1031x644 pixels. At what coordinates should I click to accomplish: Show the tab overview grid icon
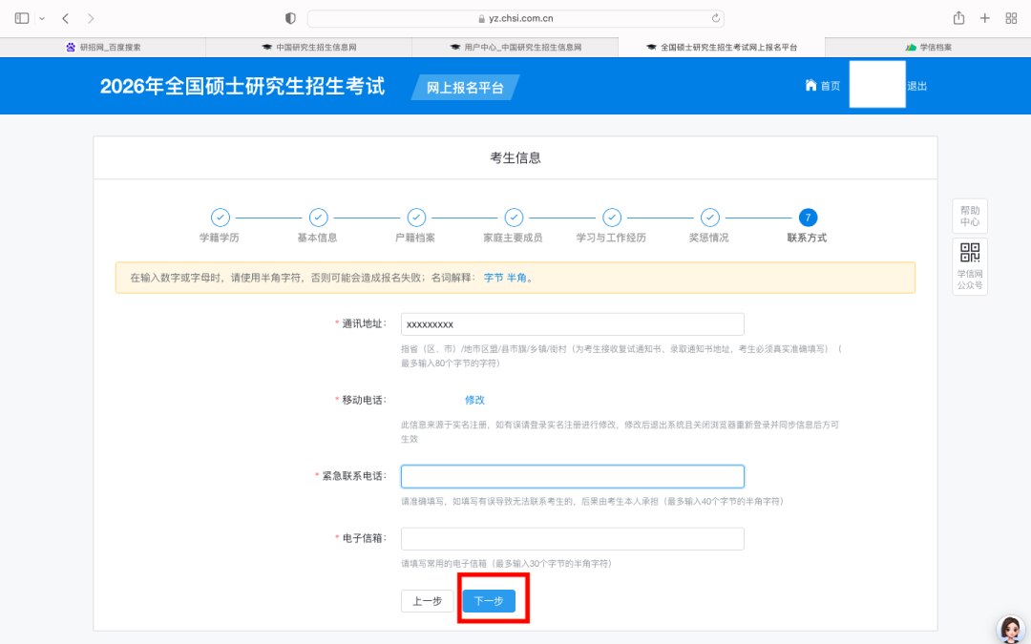point(1011,18)
